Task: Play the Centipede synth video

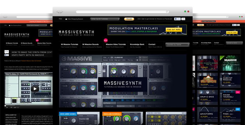Action: click(x=35, y=89)
